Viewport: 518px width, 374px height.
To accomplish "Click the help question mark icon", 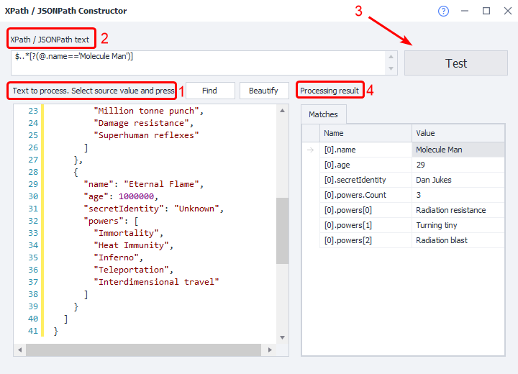I will tap(443, 12).
